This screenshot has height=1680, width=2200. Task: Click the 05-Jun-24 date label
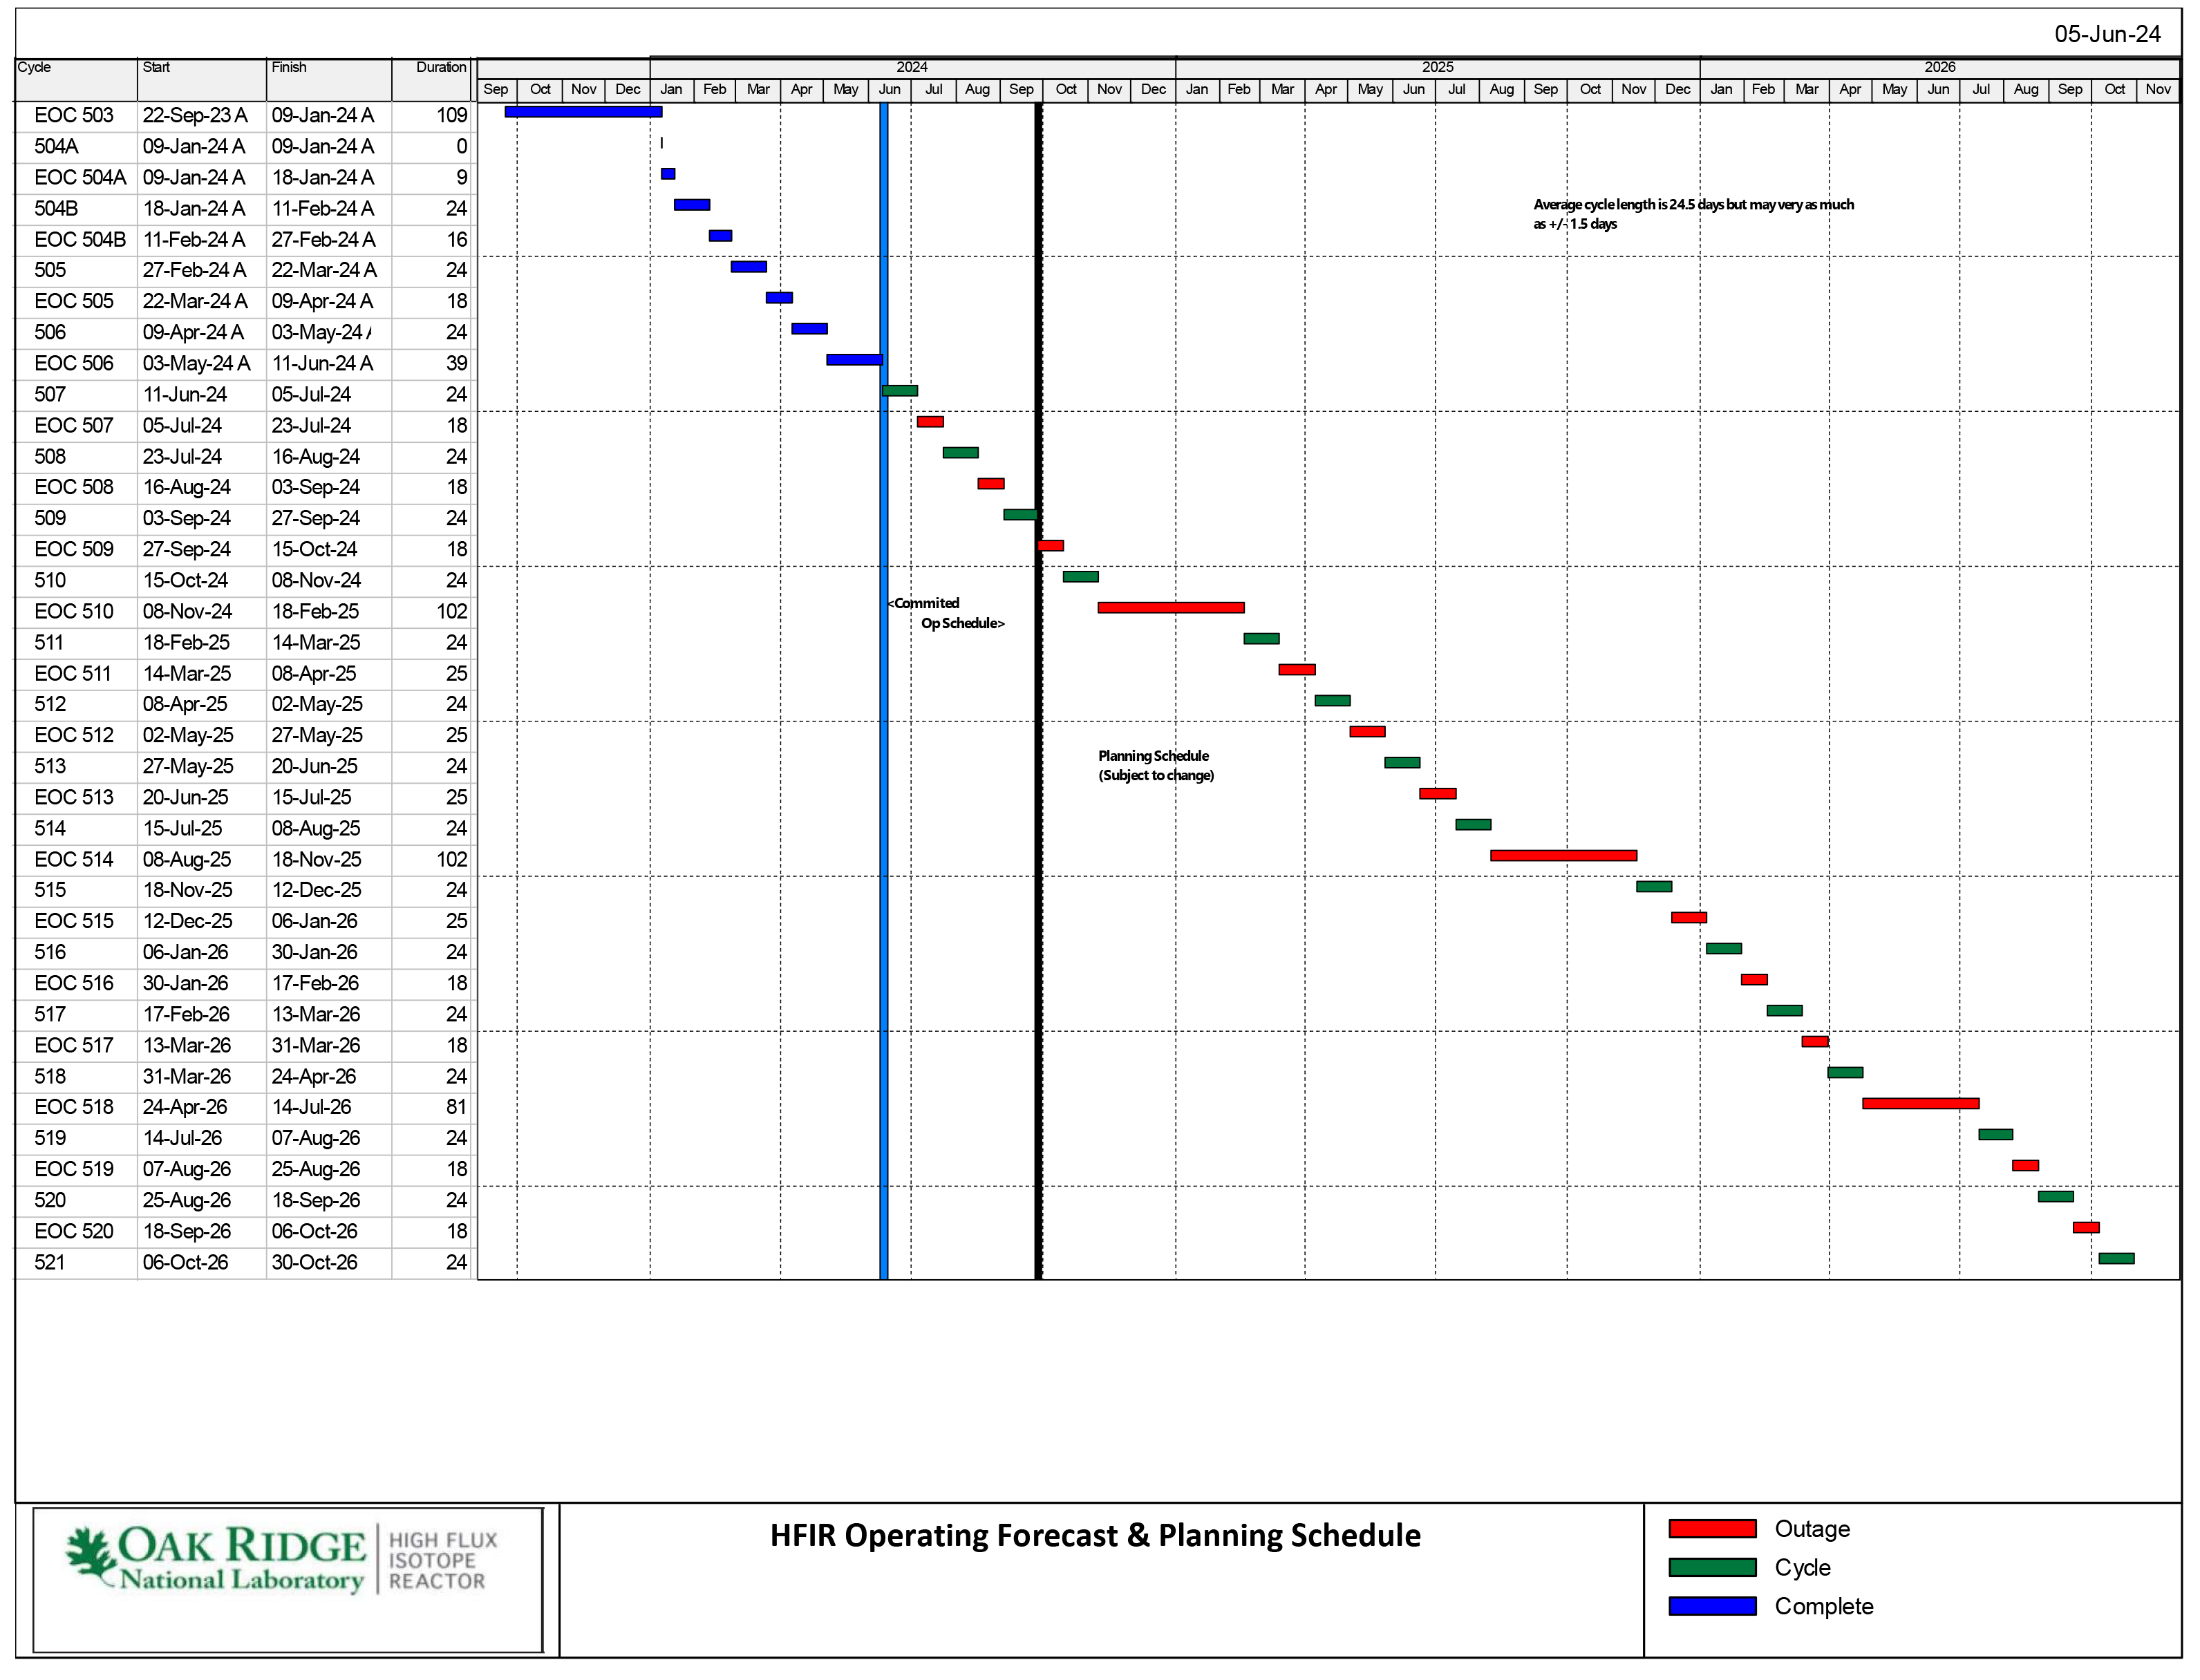[x=2107, y=34]
